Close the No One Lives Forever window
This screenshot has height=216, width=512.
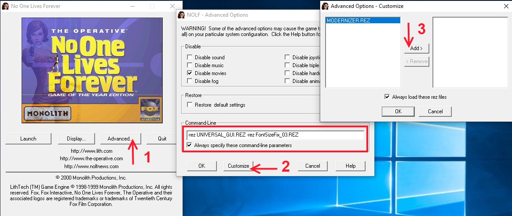tap(172, 6)
